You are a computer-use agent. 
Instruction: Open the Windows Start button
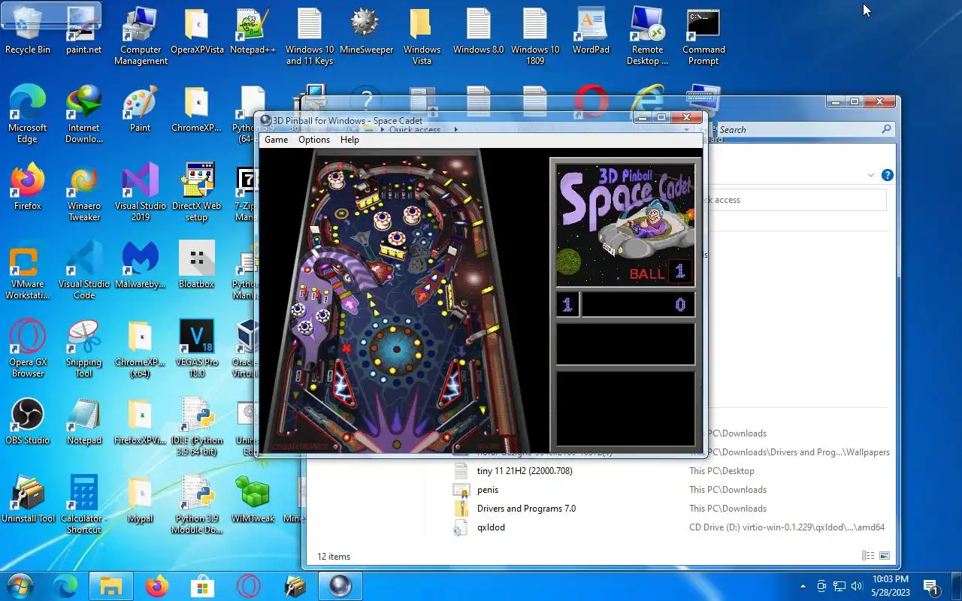pyautogui.click(x=20, y=586)
